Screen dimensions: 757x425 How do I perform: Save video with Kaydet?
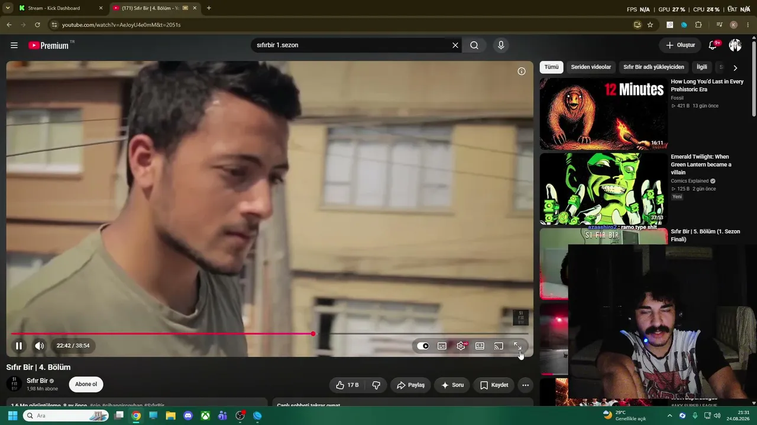coord(494,385)
